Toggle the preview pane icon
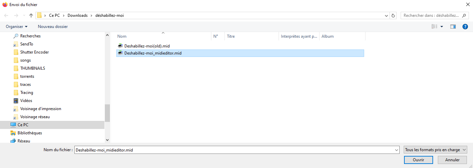This screenshot has height=168, width=473. click(453, 27)
